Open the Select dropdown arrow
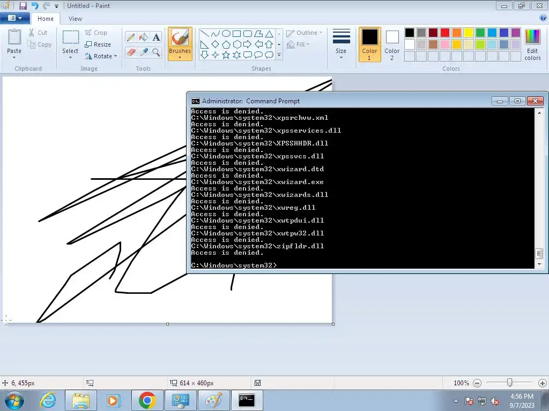The width and height of the screenshot is (549, 411). [x=70, y=58]
